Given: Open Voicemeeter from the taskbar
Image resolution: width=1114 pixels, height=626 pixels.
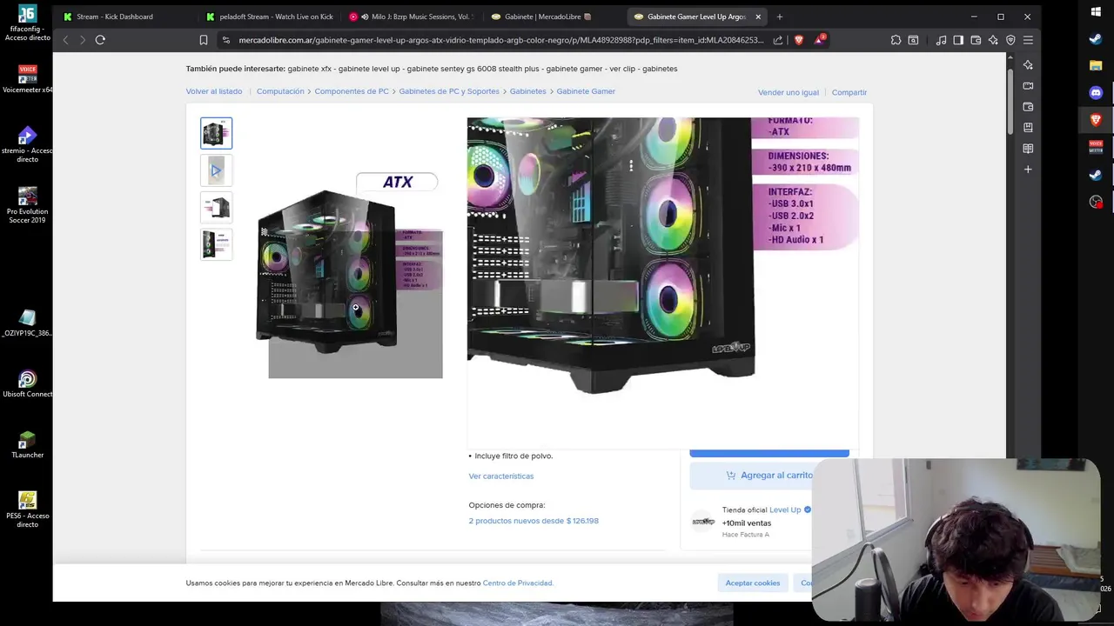Looking at the screenshot, I should 1096,147.
